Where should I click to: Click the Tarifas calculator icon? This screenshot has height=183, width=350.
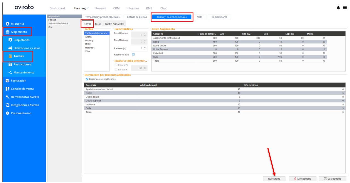[x=10, y=56]
